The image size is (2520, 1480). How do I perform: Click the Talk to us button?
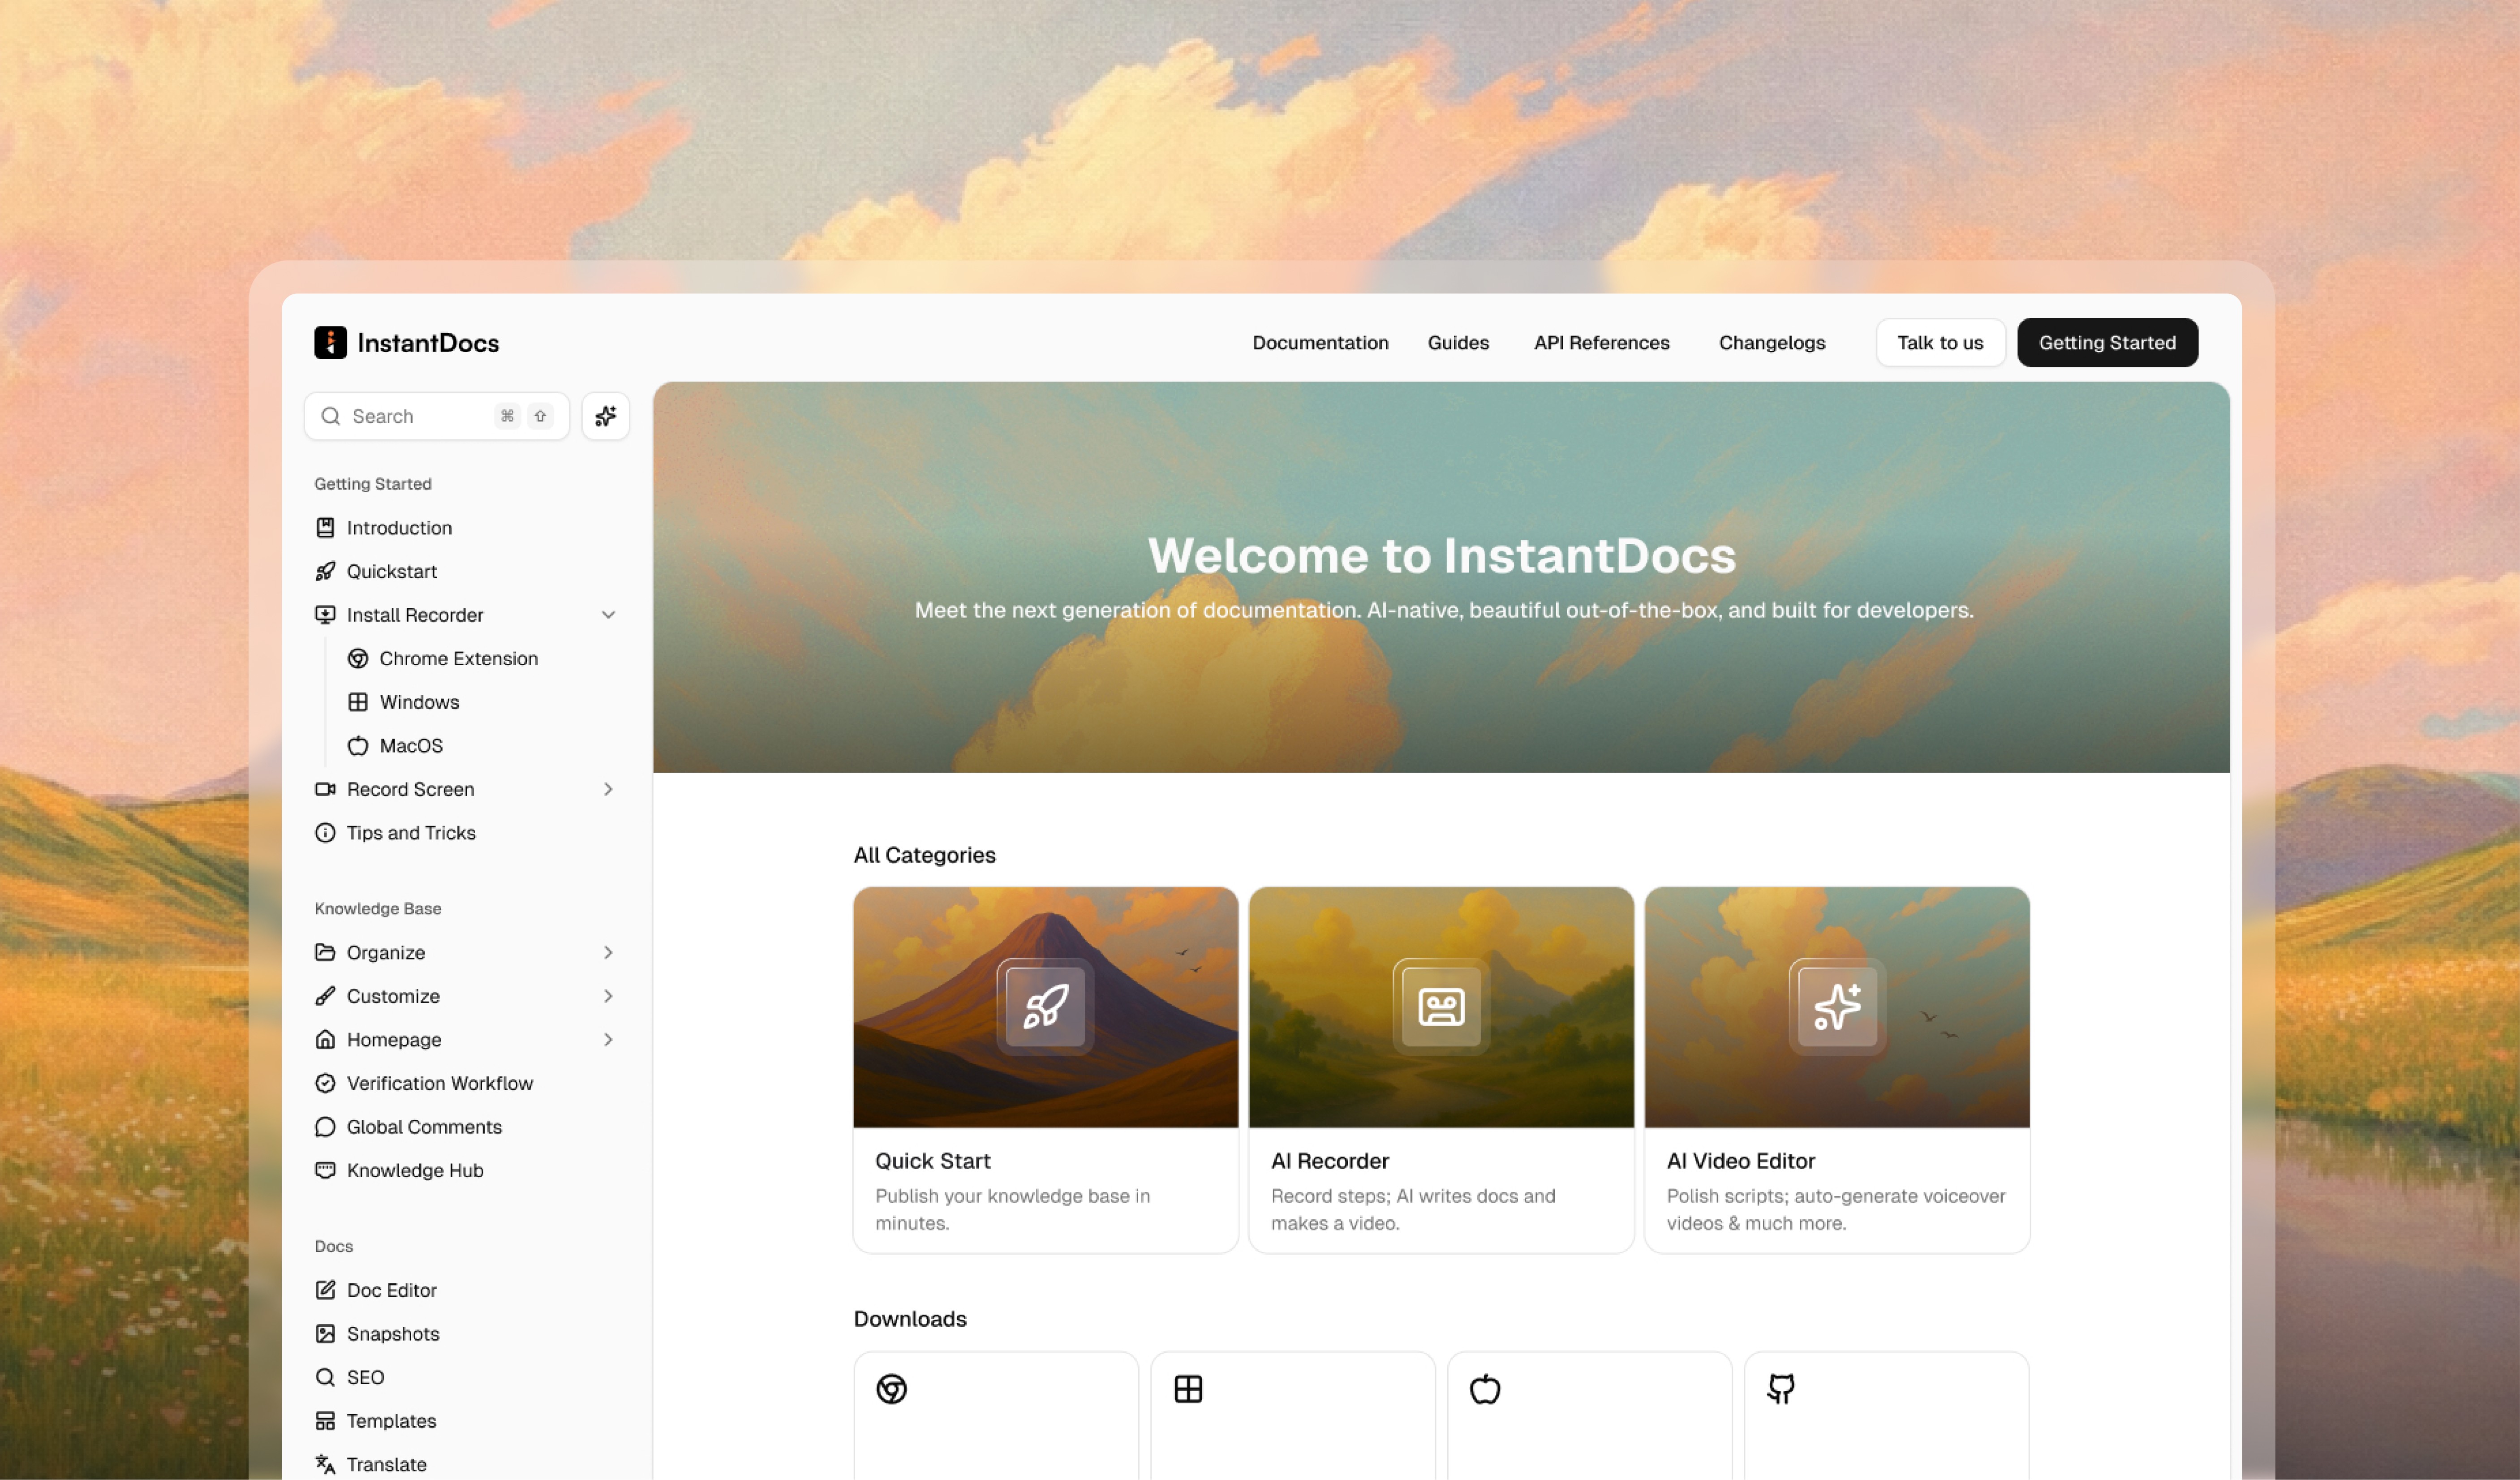pyautogui.click(x=1940, y=343)
